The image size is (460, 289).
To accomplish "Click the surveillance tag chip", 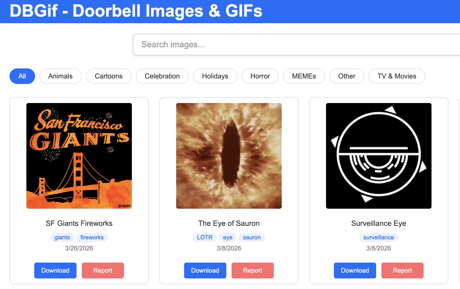I will point(378,237).
